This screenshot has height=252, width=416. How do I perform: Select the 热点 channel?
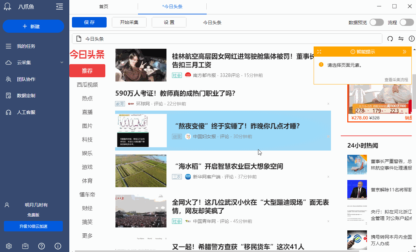(87, 99)
